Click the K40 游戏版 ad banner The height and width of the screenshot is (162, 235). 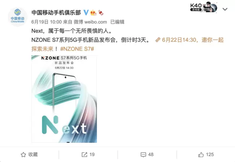tap(204, 7)
